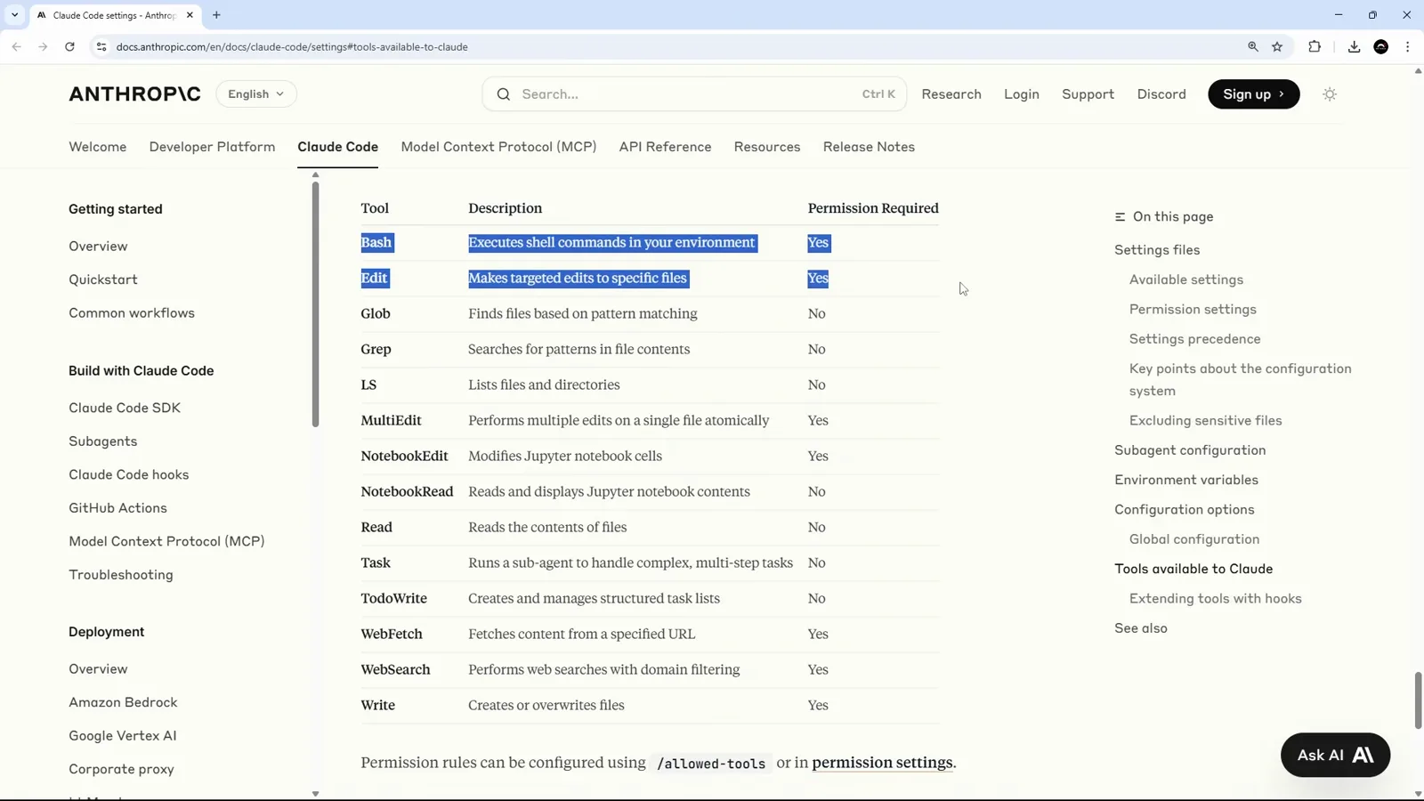Click the WebFetch tool name cell
The height and width of the screenshot is (801, 1424).
[392, 634]
